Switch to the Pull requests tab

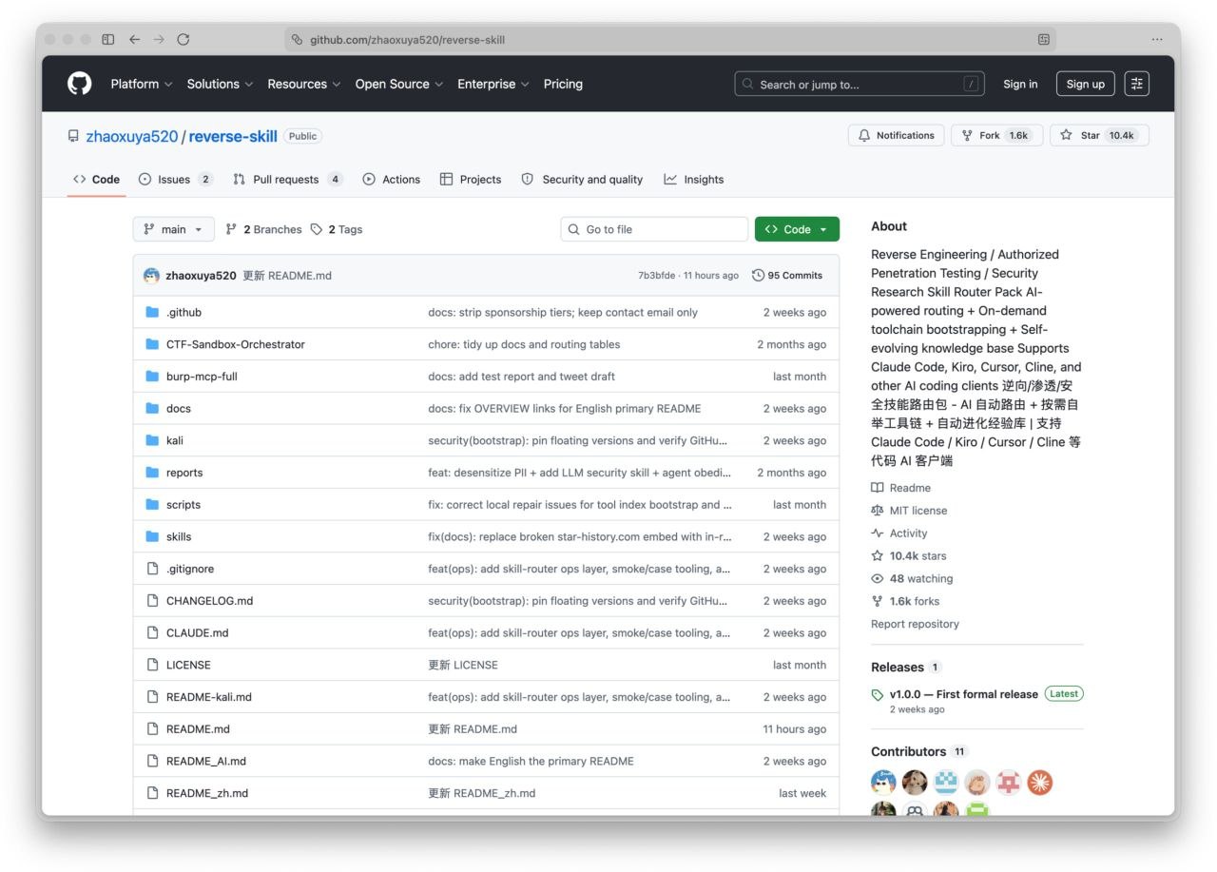coord(288,179)
